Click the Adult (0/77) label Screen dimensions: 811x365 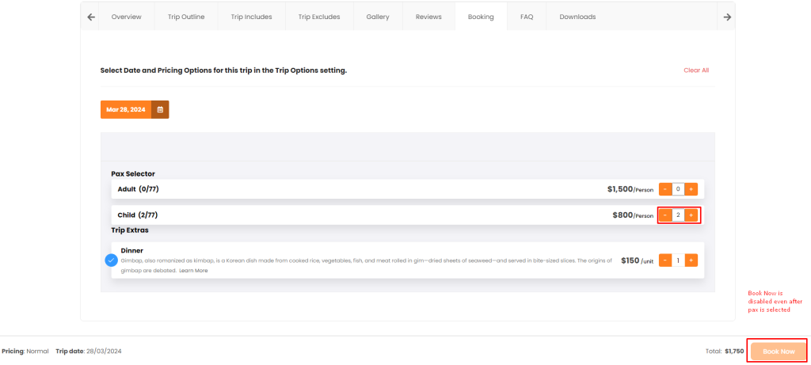click(138, 189)
